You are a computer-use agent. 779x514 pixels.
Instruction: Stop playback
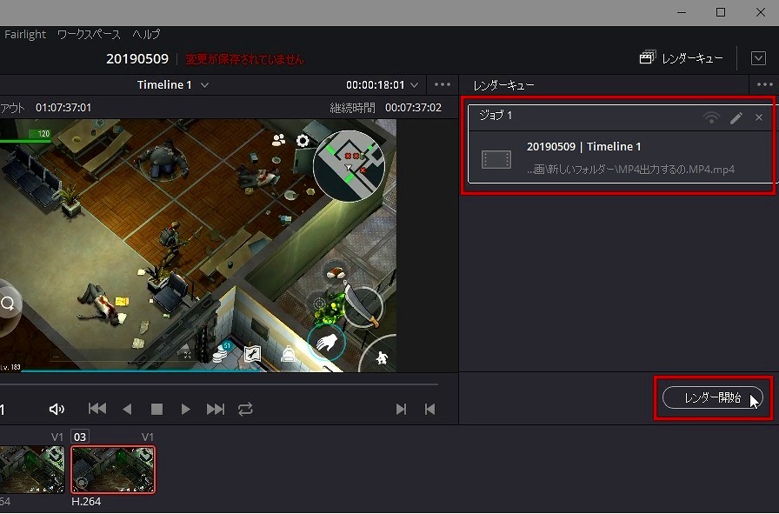156,409
